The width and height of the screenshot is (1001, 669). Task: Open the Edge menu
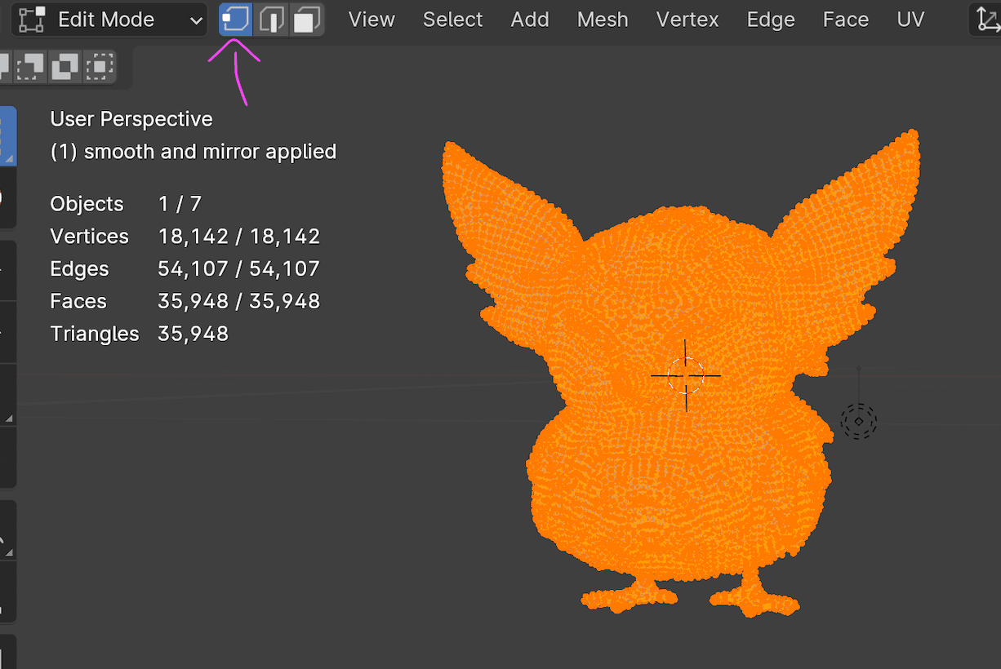point(771,20)
